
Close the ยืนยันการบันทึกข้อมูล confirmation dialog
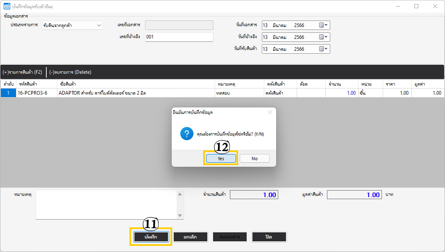tap(270, 112)
